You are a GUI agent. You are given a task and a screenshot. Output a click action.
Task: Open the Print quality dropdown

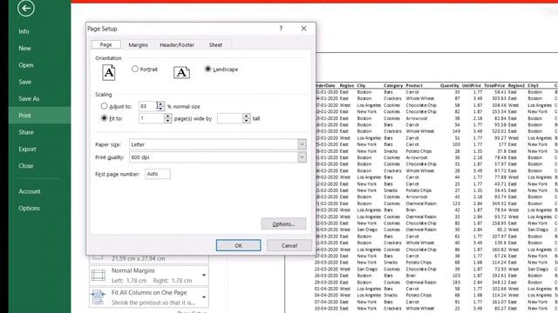click(x=302, y=157)
